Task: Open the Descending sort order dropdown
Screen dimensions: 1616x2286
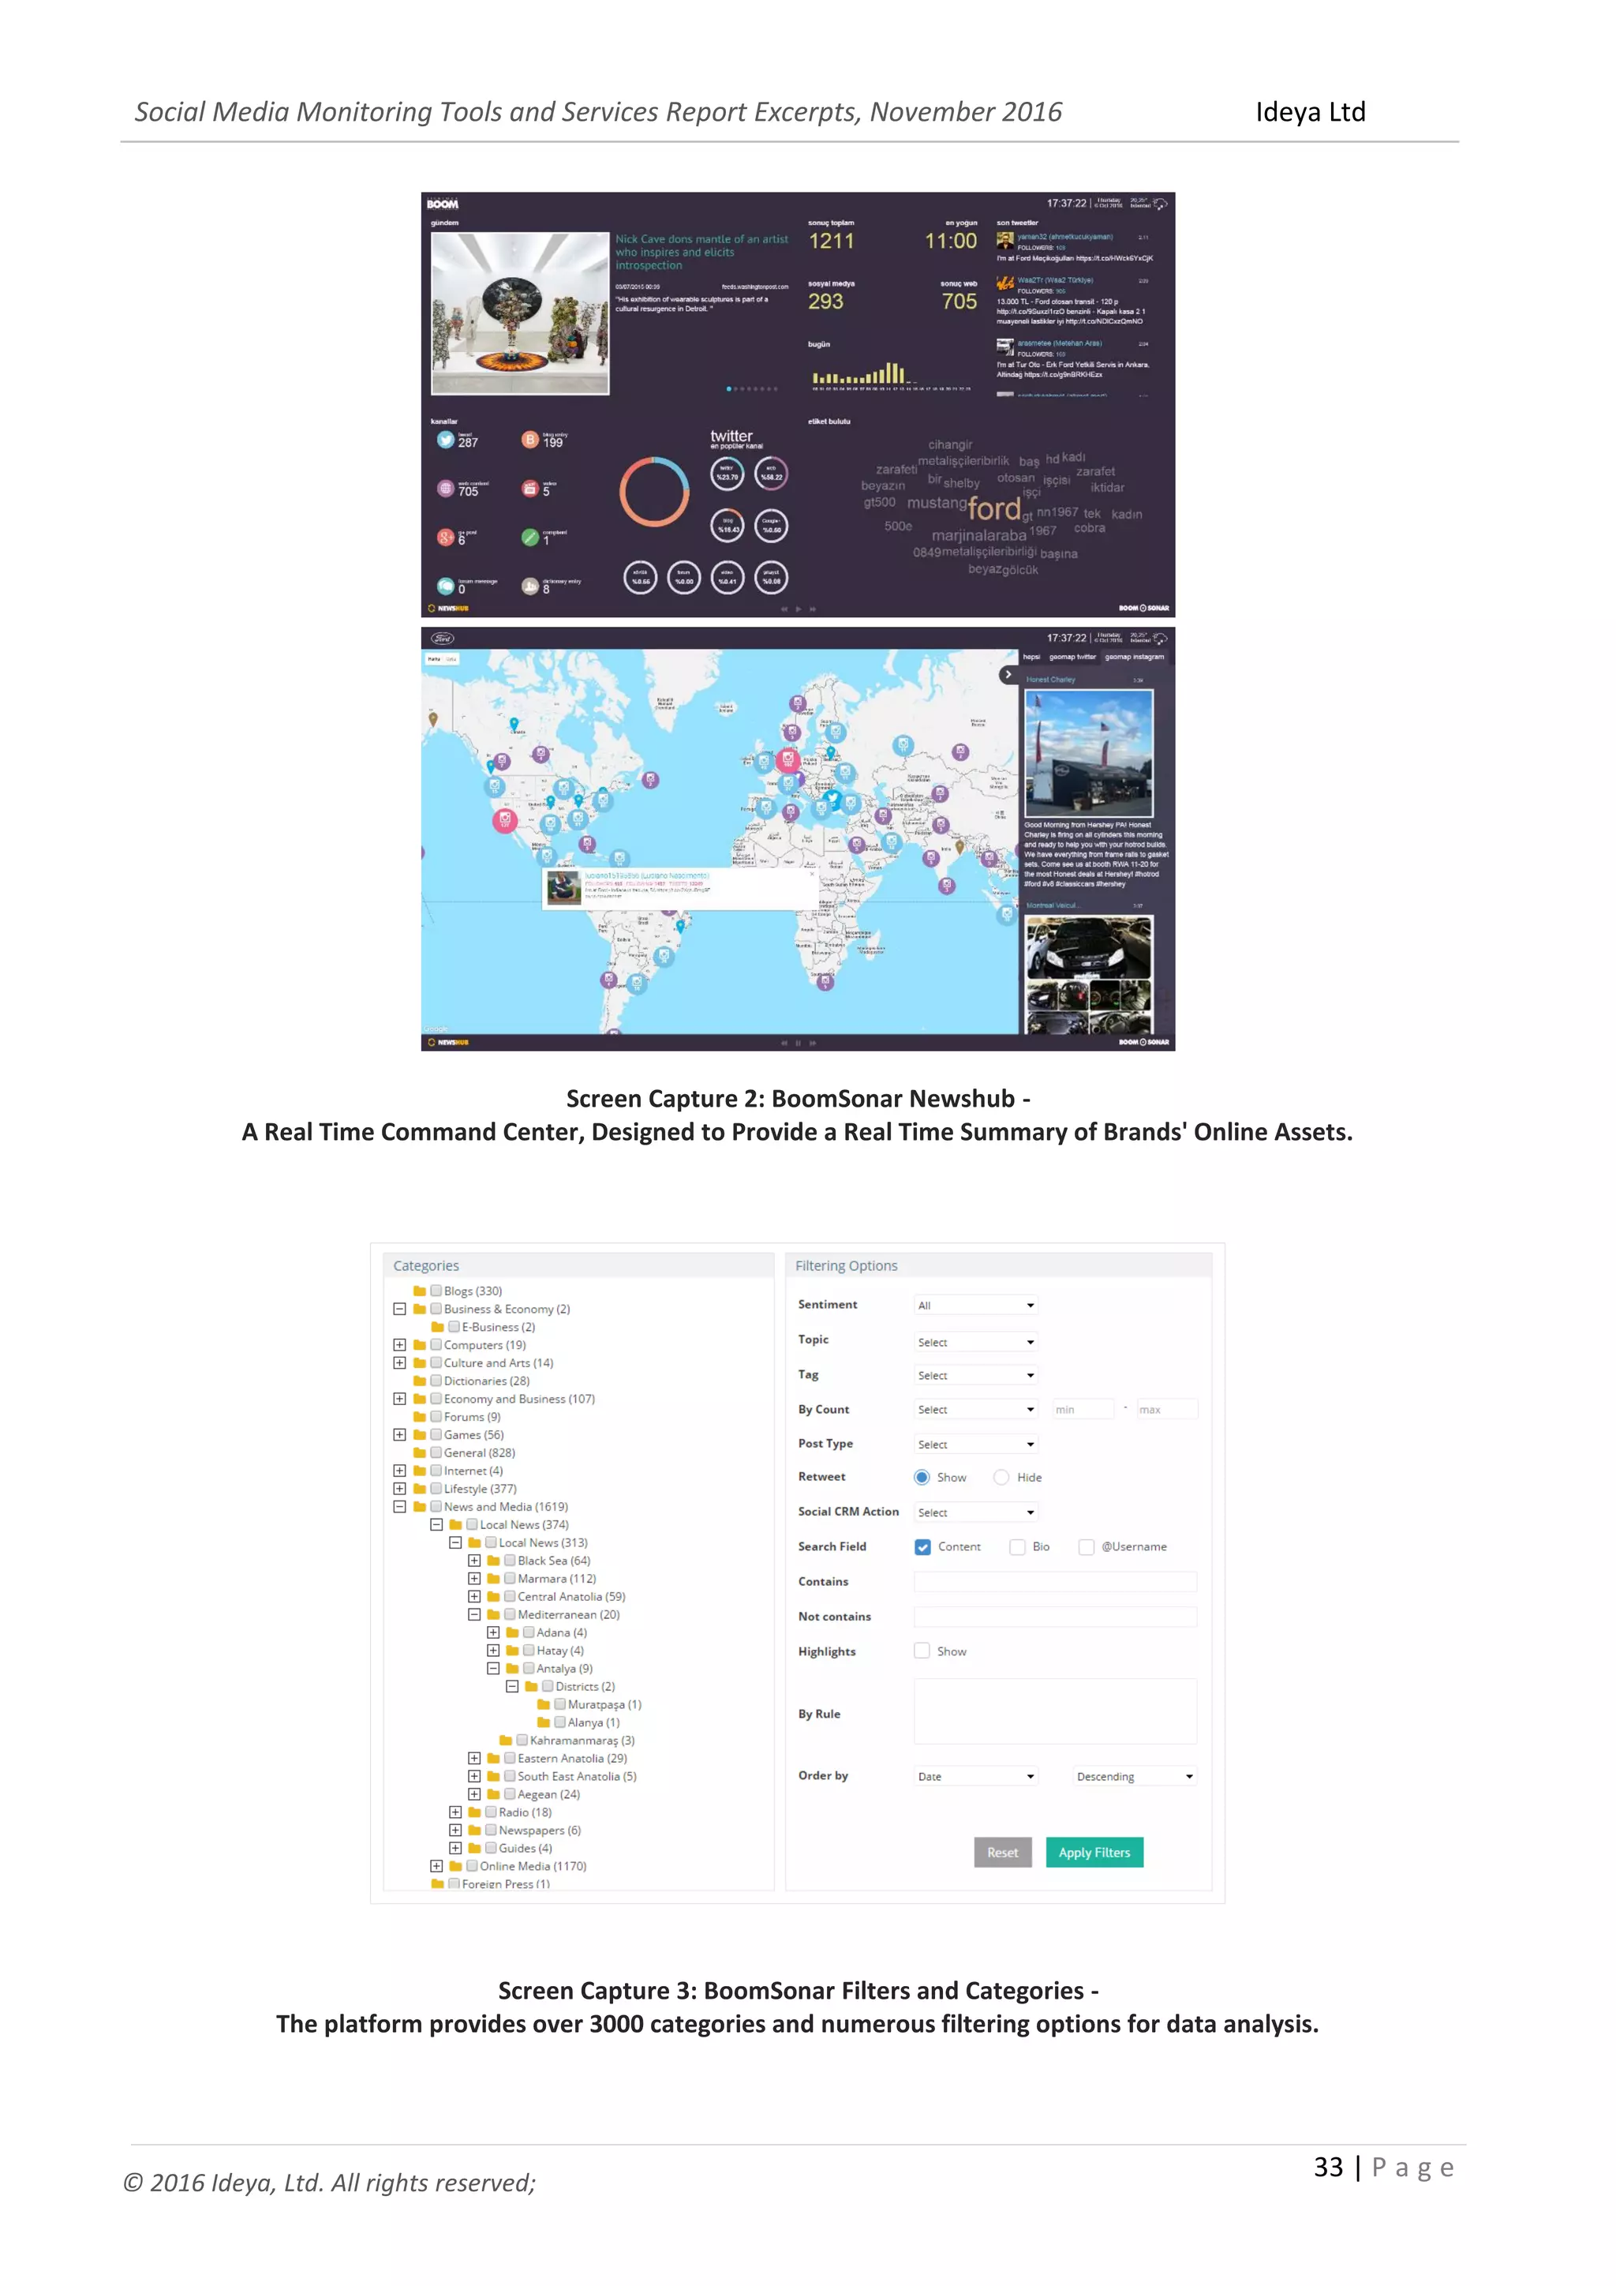Action: tap(1135, 1776)
